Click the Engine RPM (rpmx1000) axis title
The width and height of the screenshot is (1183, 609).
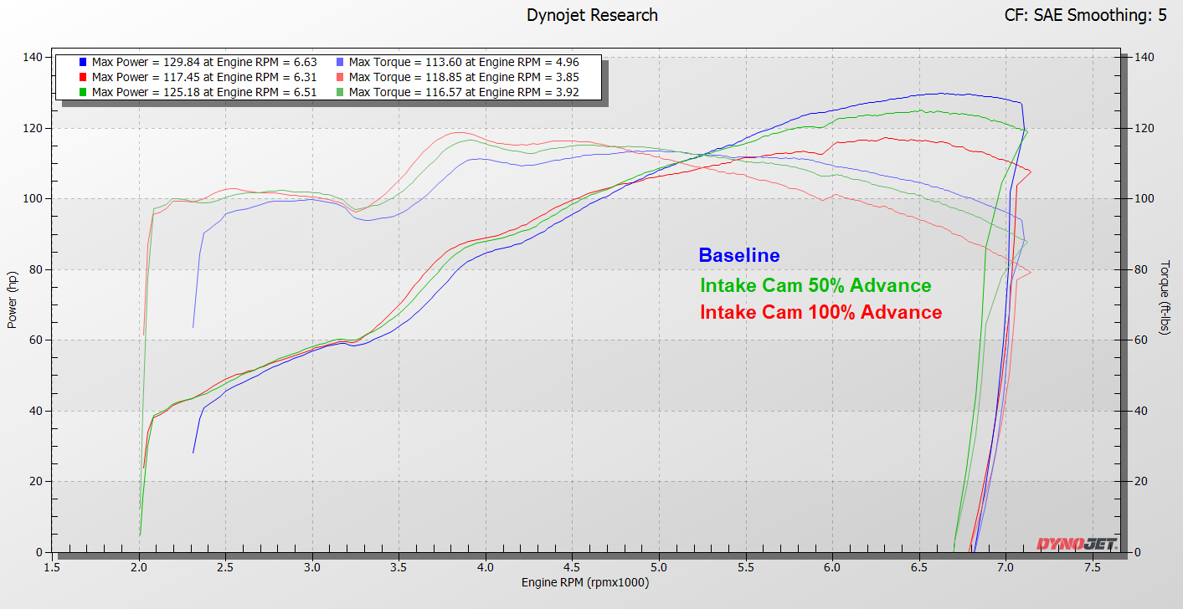[x=584, y=582]
